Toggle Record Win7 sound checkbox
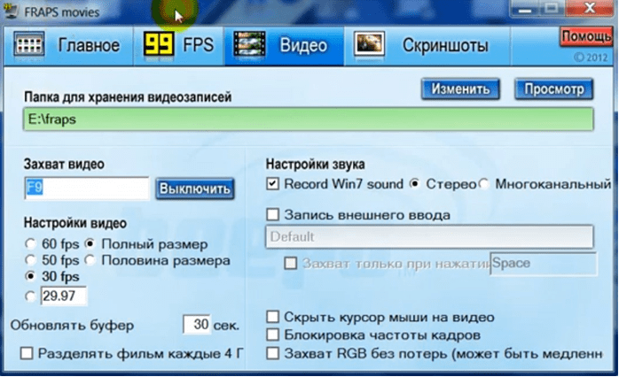 [x=272, y=184]
